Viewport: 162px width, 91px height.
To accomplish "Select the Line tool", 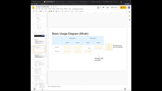I will click(58, 11).
